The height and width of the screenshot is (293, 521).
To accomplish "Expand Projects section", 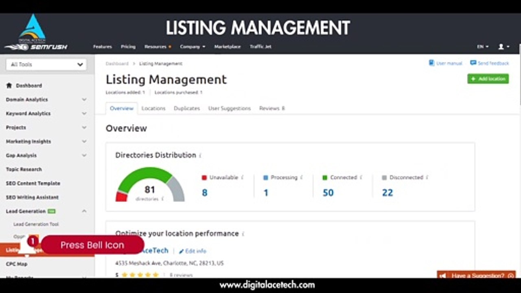I will coord(84,127).
